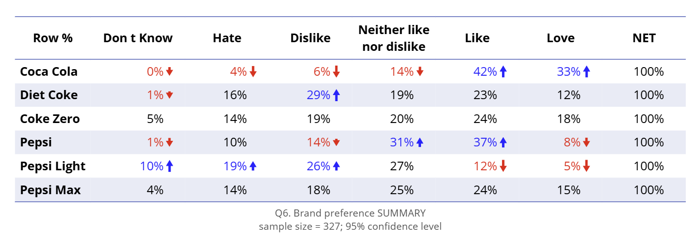
Task: Select the Row % header cell
Action: [x=52, y=38]
